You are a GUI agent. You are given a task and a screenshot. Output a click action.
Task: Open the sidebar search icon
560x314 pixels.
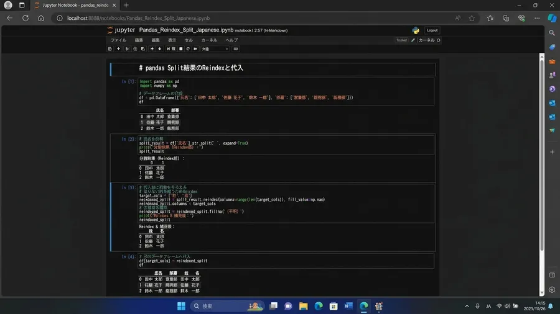(x=552, y=33)
